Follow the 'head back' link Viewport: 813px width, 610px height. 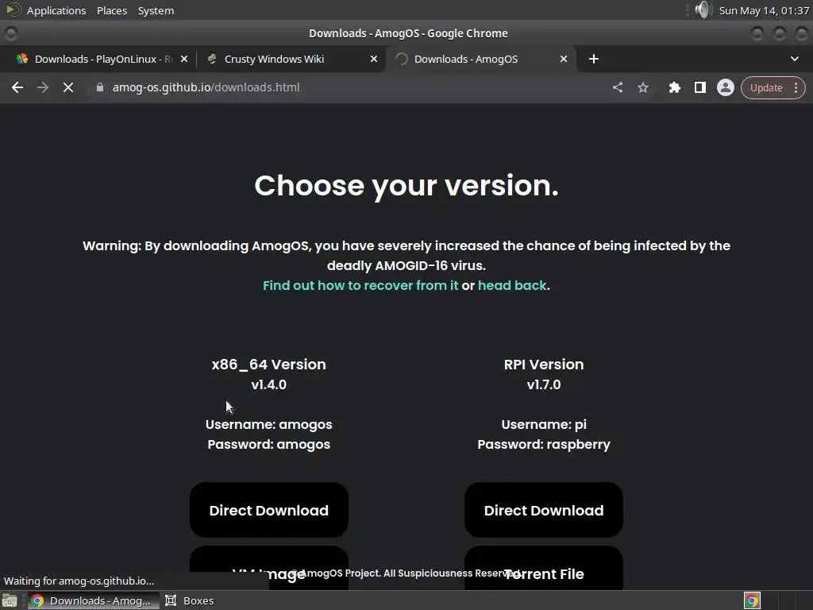[512, 285]
